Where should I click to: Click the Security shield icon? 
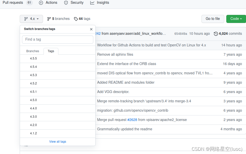click(66, 3)
